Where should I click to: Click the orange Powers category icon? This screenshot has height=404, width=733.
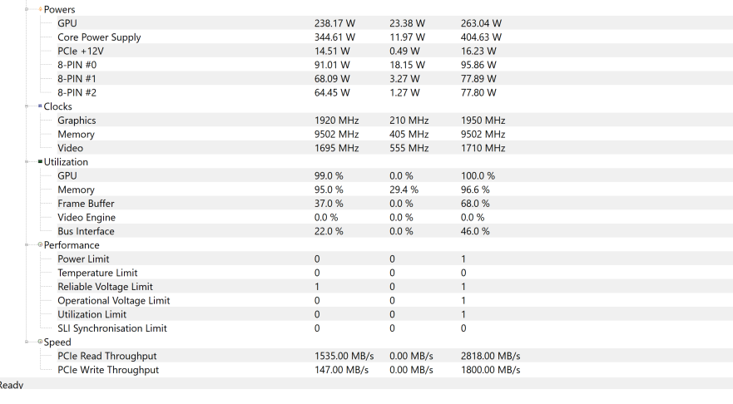point(40,10)
